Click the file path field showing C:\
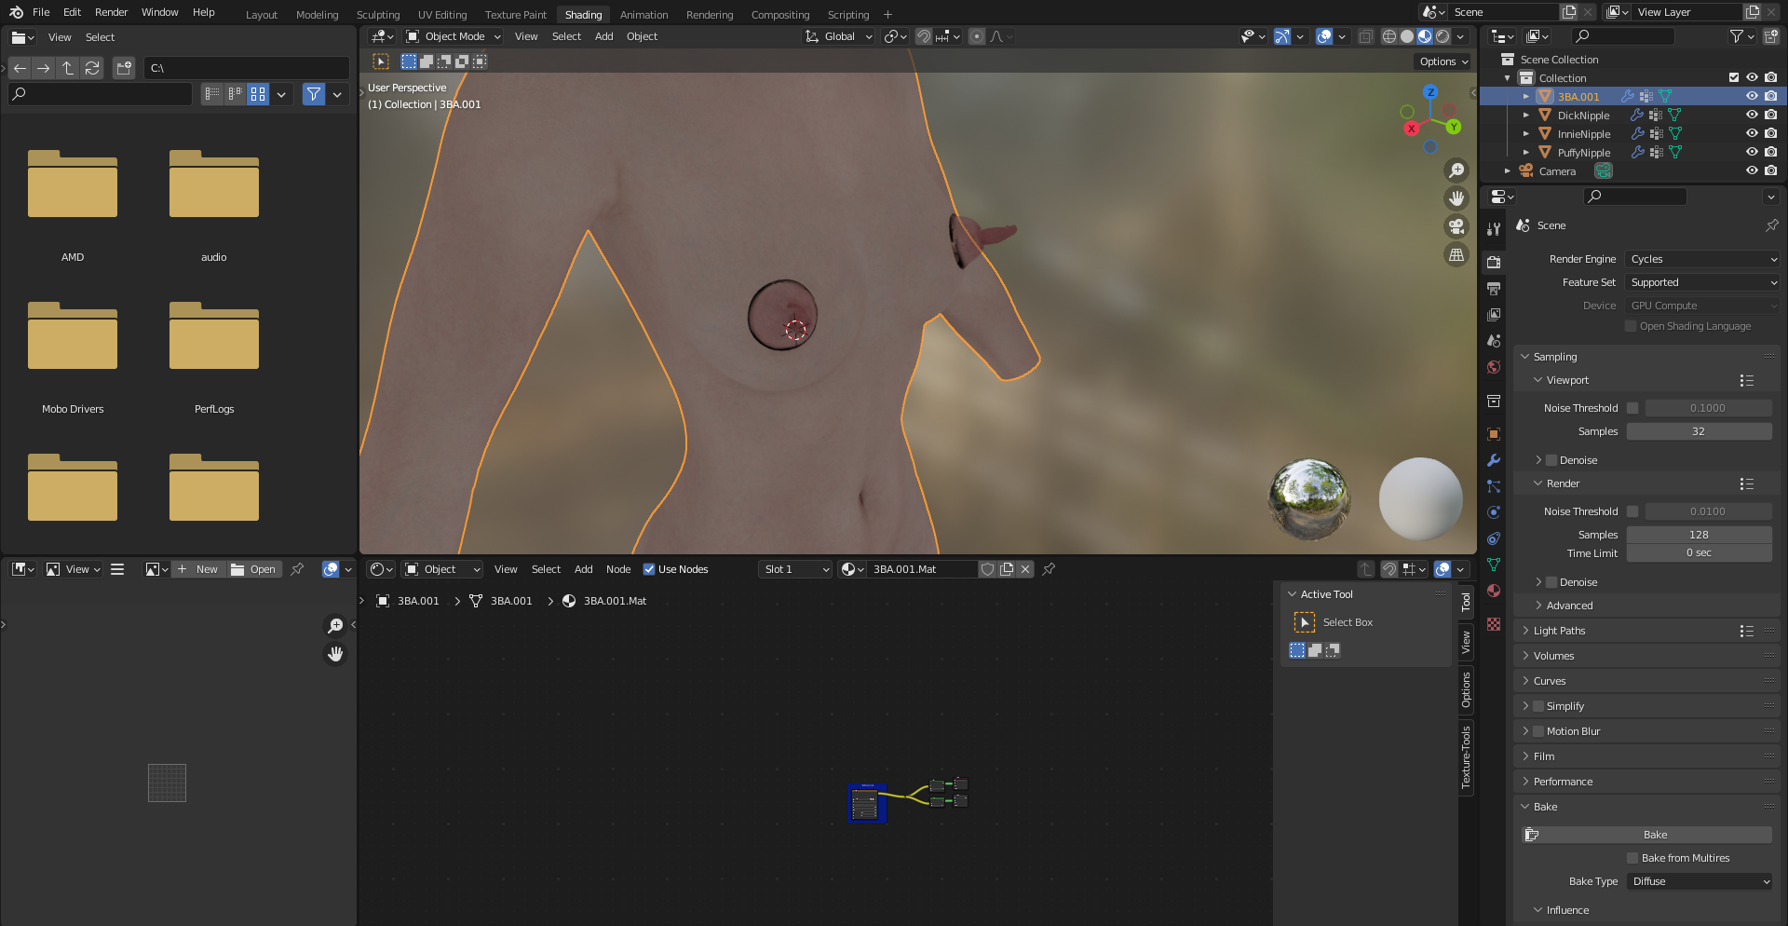 click(x=247, y=68)
